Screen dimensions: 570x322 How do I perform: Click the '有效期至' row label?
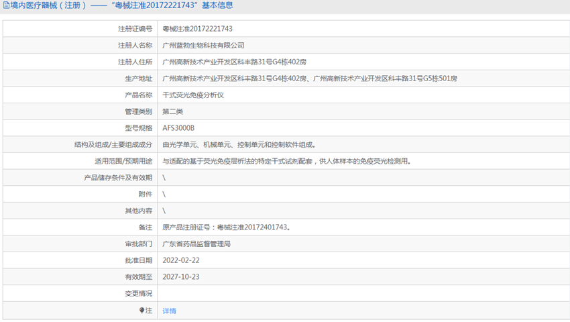[x=139, y=277]
